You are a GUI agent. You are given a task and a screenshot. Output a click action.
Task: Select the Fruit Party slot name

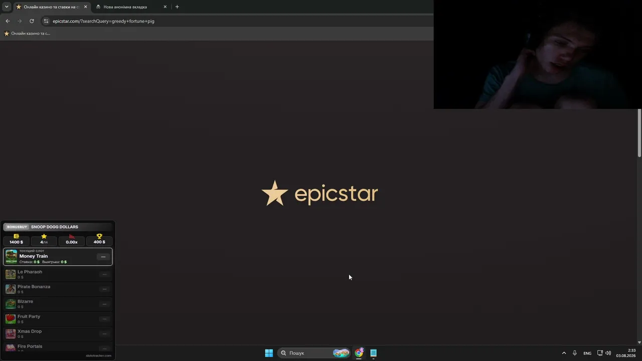pyautogui.click(x=29, y=316)
